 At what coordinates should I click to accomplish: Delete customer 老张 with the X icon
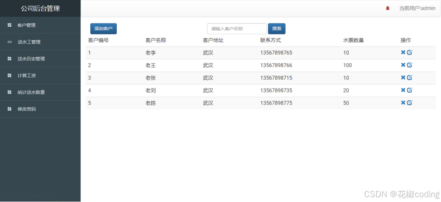pyautogui.click(x=403, y=78)
